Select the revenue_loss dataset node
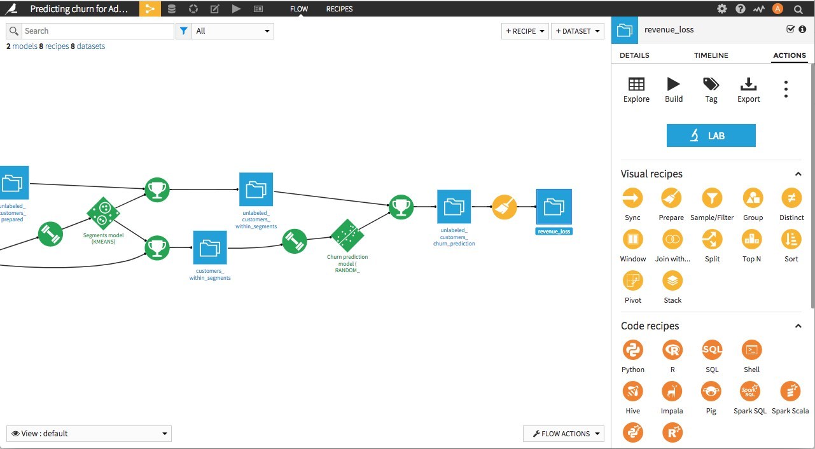 point(554,207)
